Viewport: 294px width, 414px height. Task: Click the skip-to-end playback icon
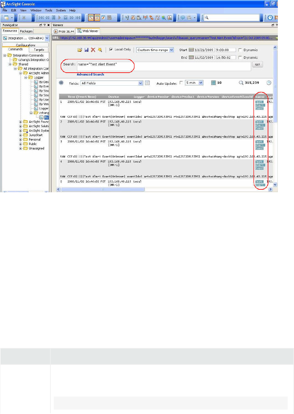tap(78, 18)
